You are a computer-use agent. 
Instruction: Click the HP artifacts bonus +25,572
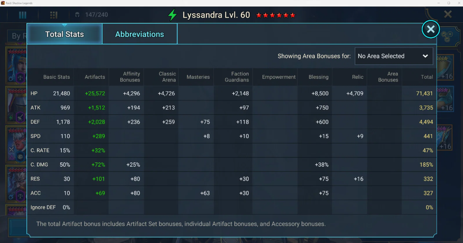pyautogui.click(x=95, y=93)
